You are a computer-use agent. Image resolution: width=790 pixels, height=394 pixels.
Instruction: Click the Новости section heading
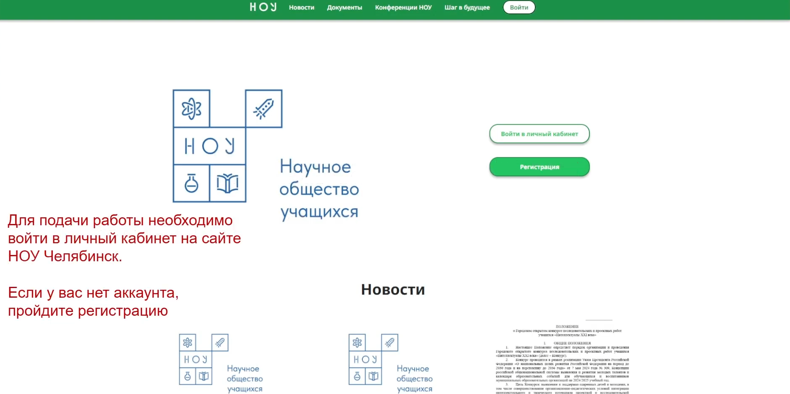coord(393,290)
